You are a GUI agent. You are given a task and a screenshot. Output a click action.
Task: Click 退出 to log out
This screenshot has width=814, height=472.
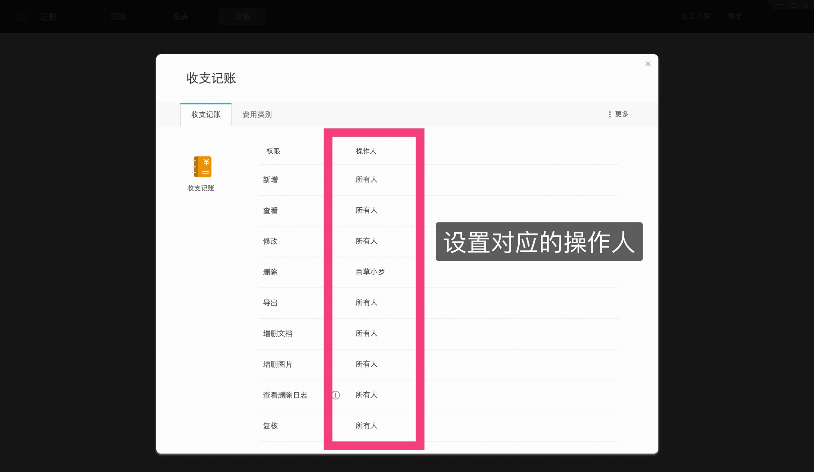pos(735,16)
